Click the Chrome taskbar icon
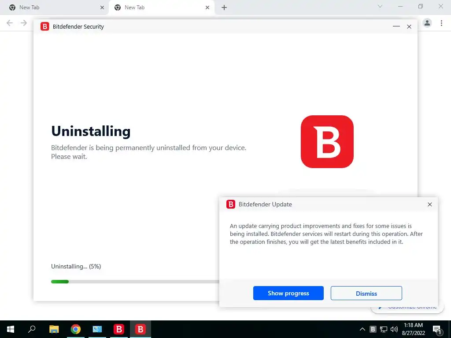This screenshot has height=338, width=451. pos(76,329)
